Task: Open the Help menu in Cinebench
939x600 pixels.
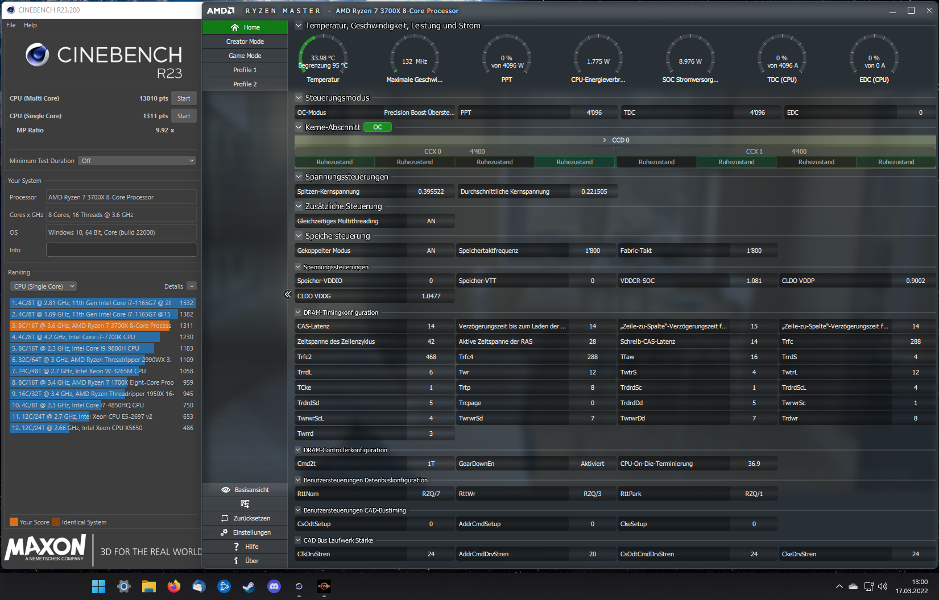Action: coord(30,25)
